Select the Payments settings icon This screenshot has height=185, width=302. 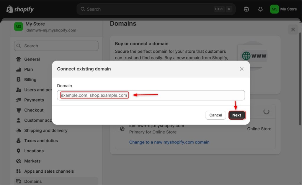pos(18,100)
